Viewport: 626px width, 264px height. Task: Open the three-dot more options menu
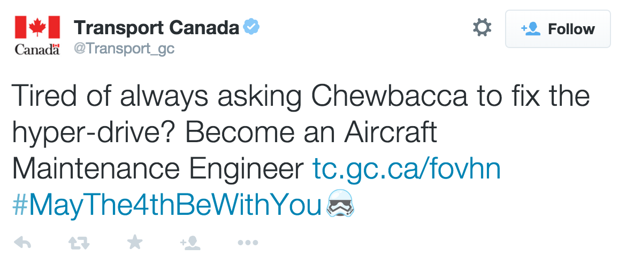coord(248,243)
